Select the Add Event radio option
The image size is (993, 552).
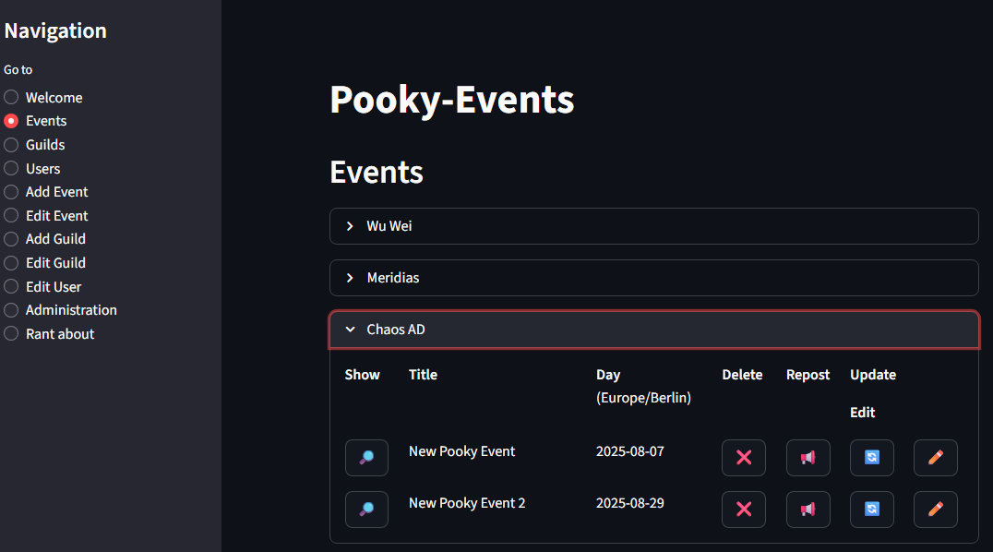[11, 192]
